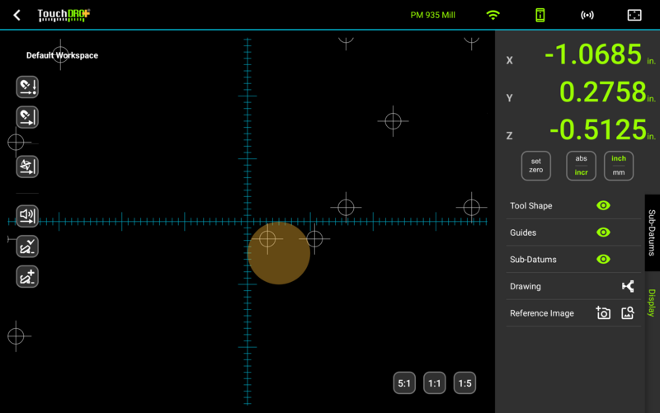Switch units with the inch/mm toggle
The height and width of the screenshot is (413, 660).
pyautogui.click(x=618, y=166)
